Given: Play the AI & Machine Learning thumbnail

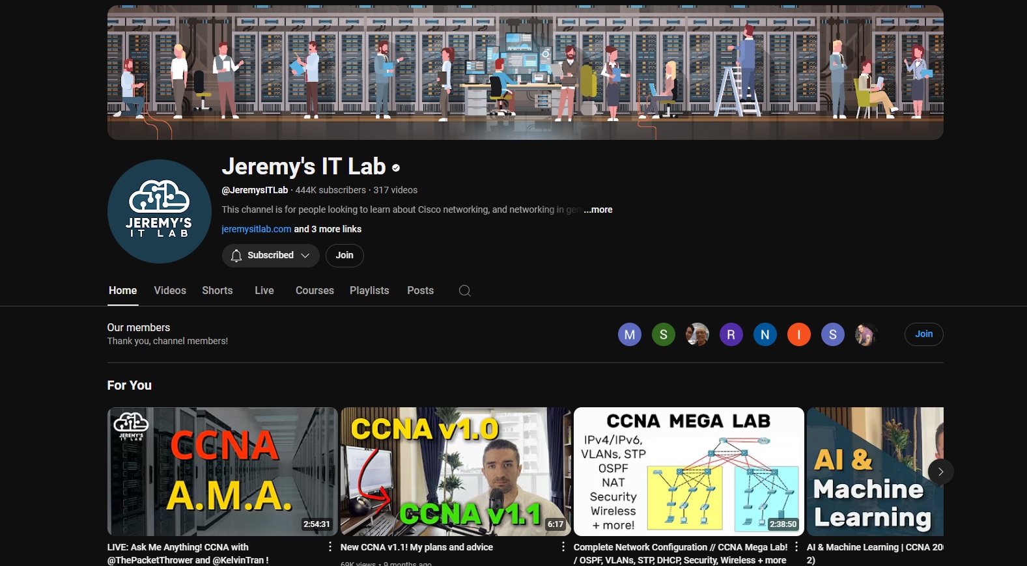Looking at the screenshot, I should click(875, 472).
